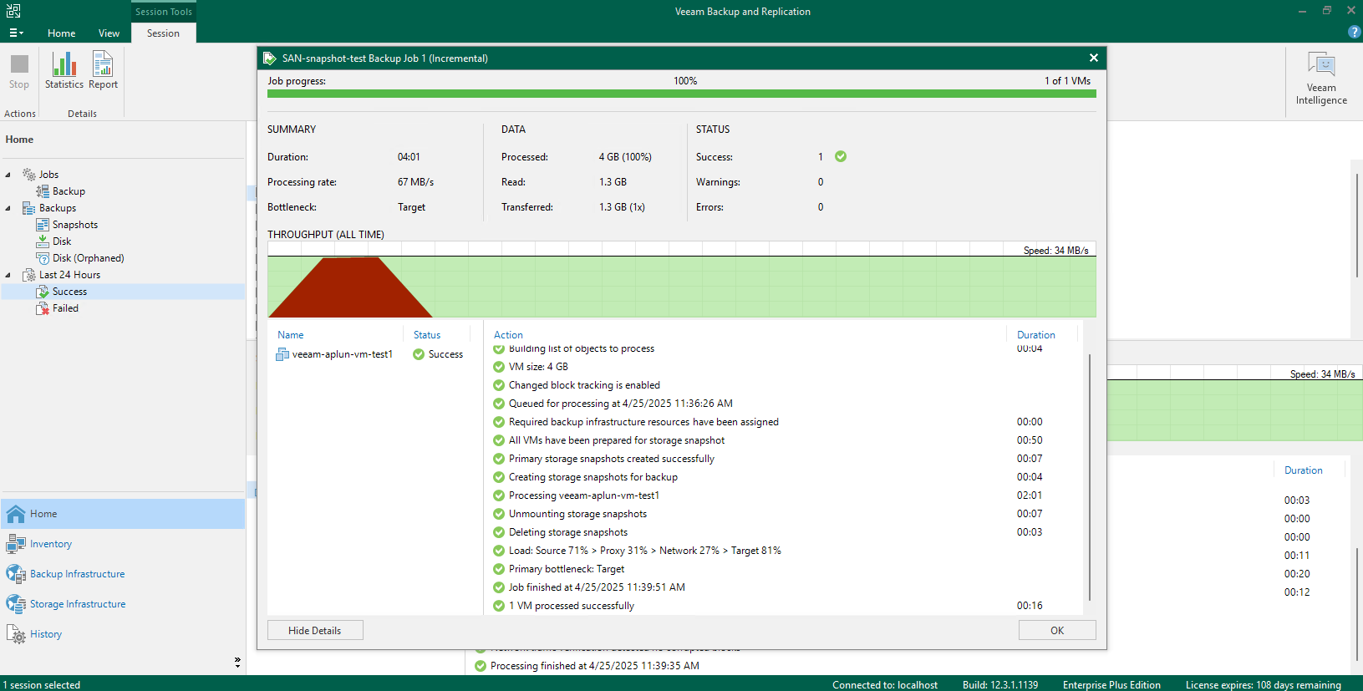
Task: Click the OK button in dialog
Action: 1057,630
